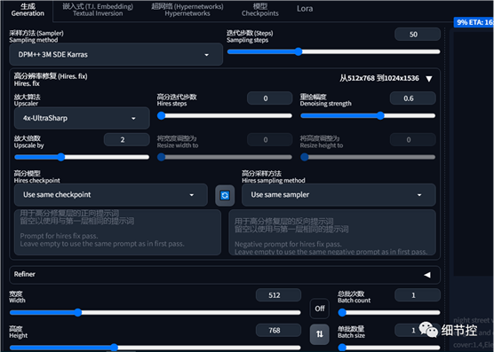Click the Refiner section label

click(x=25, y=274)
